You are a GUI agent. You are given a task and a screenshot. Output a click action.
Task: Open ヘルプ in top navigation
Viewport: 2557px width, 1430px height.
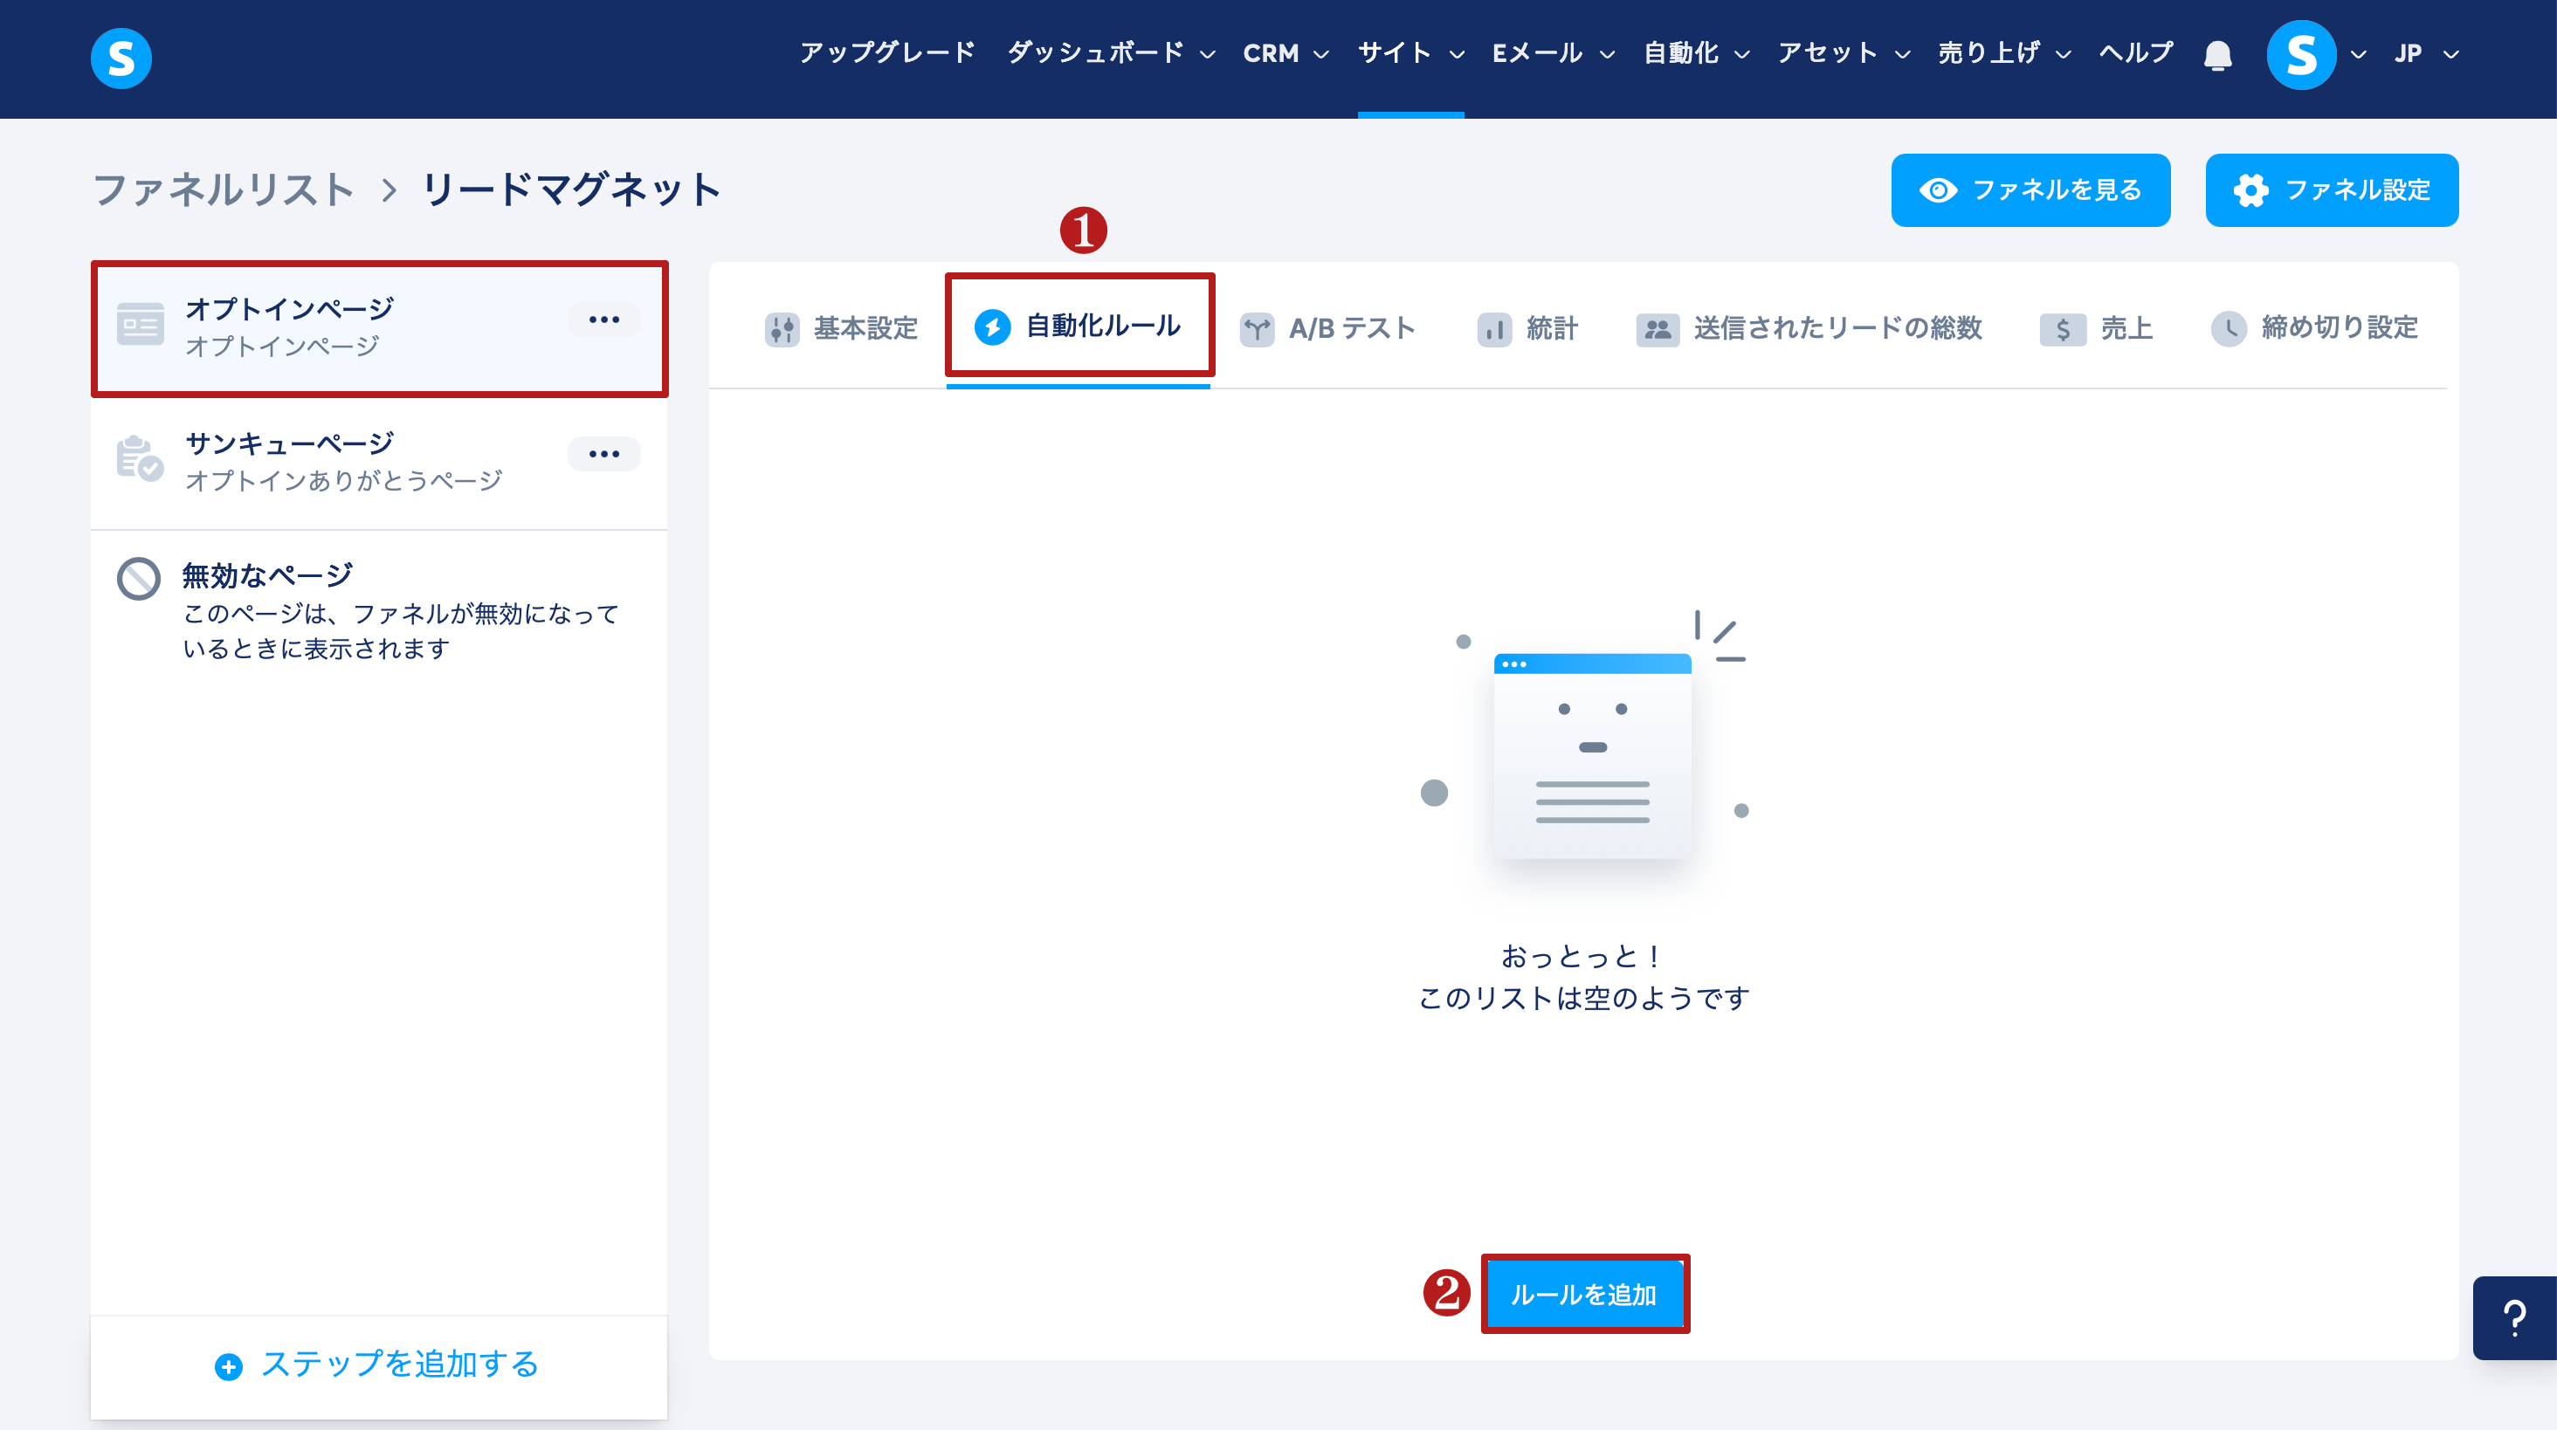pyautogui.click(x=2135, y=52)
